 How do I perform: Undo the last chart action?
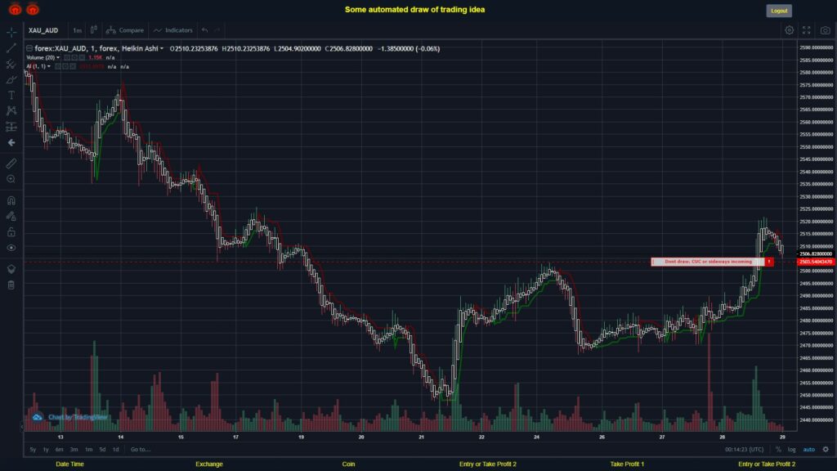(205, 30)
